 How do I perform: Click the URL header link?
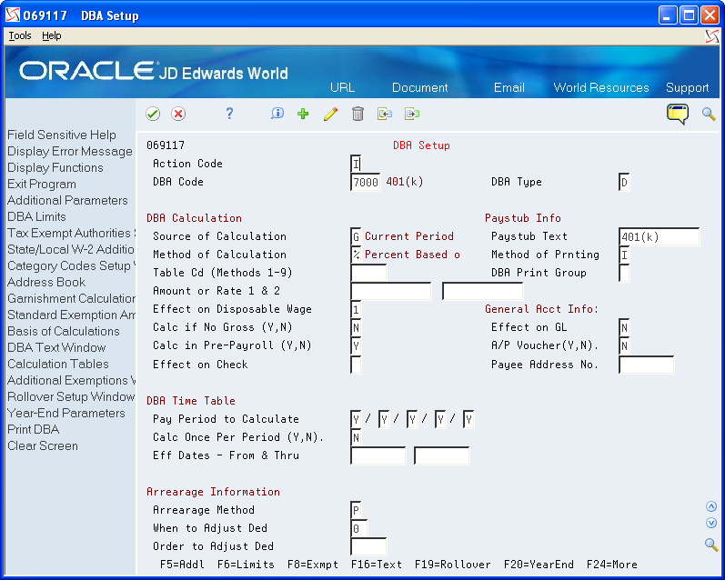click(343, 87)
